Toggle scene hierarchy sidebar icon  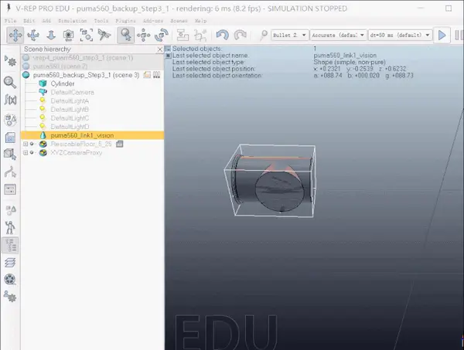(10, 246)
